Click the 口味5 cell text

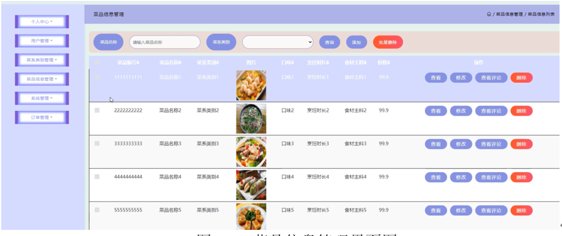point(288,210)
